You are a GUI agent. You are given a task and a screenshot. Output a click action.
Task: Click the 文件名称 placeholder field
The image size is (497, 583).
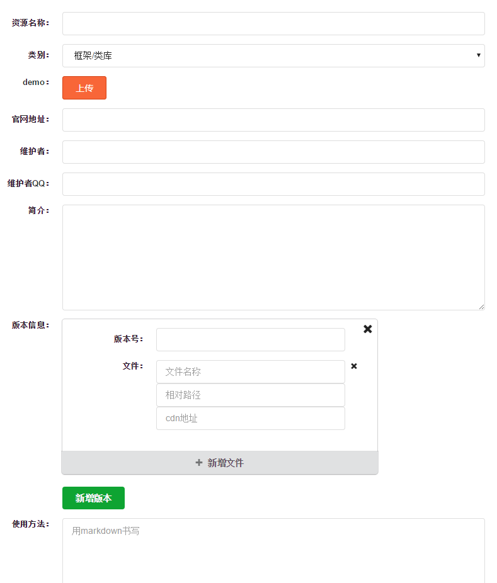(x=251, y=372)
